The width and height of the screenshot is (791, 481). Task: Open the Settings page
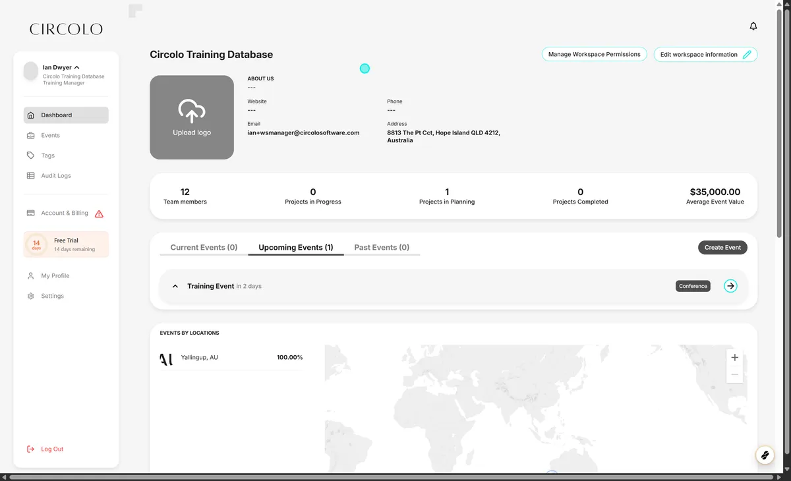tap(66, 297)
